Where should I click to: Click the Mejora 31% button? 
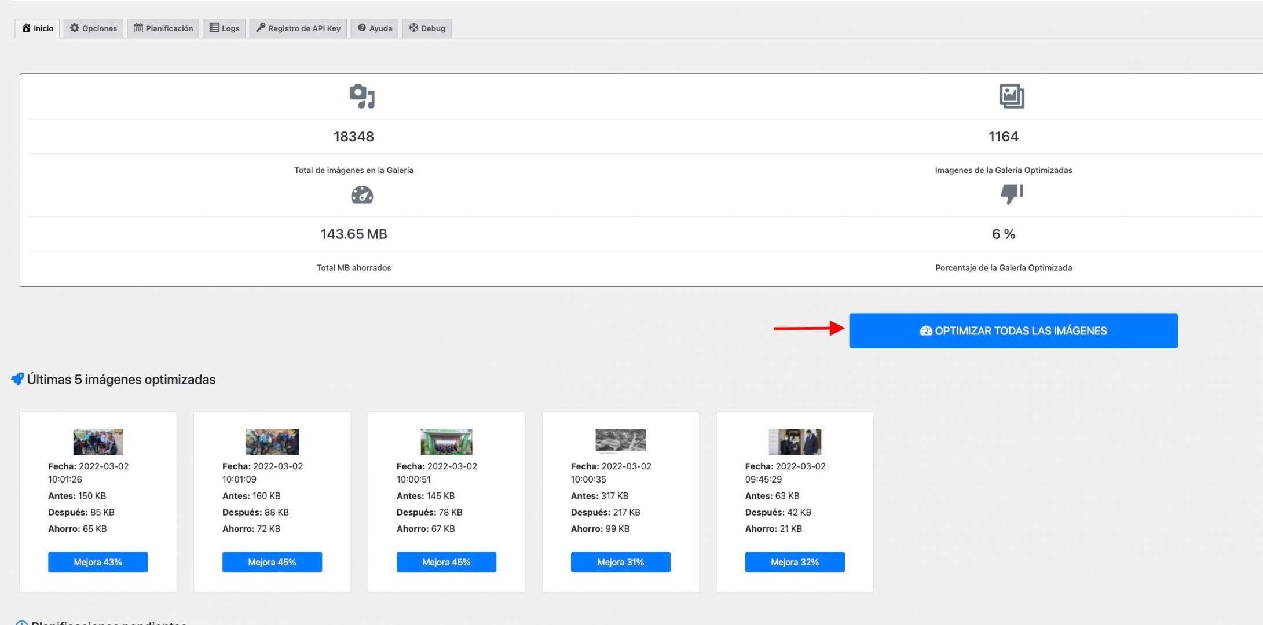point(621,562)
